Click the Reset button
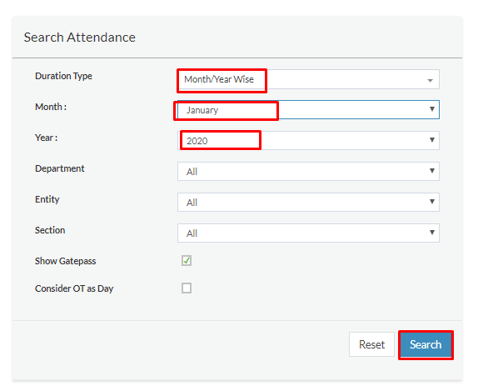The width and height of the screenshot is (488, 391). click(x=371, y=344)
